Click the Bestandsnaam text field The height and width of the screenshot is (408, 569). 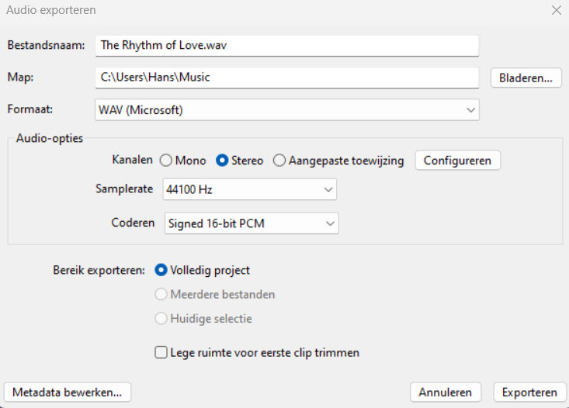coord(286,45)
